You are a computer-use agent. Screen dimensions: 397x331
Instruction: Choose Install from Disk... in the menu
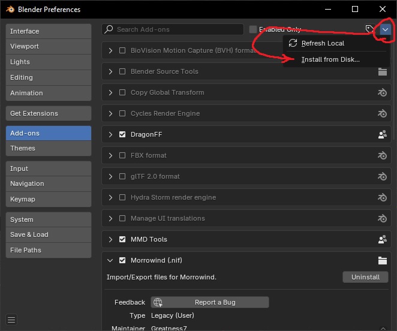330,59
